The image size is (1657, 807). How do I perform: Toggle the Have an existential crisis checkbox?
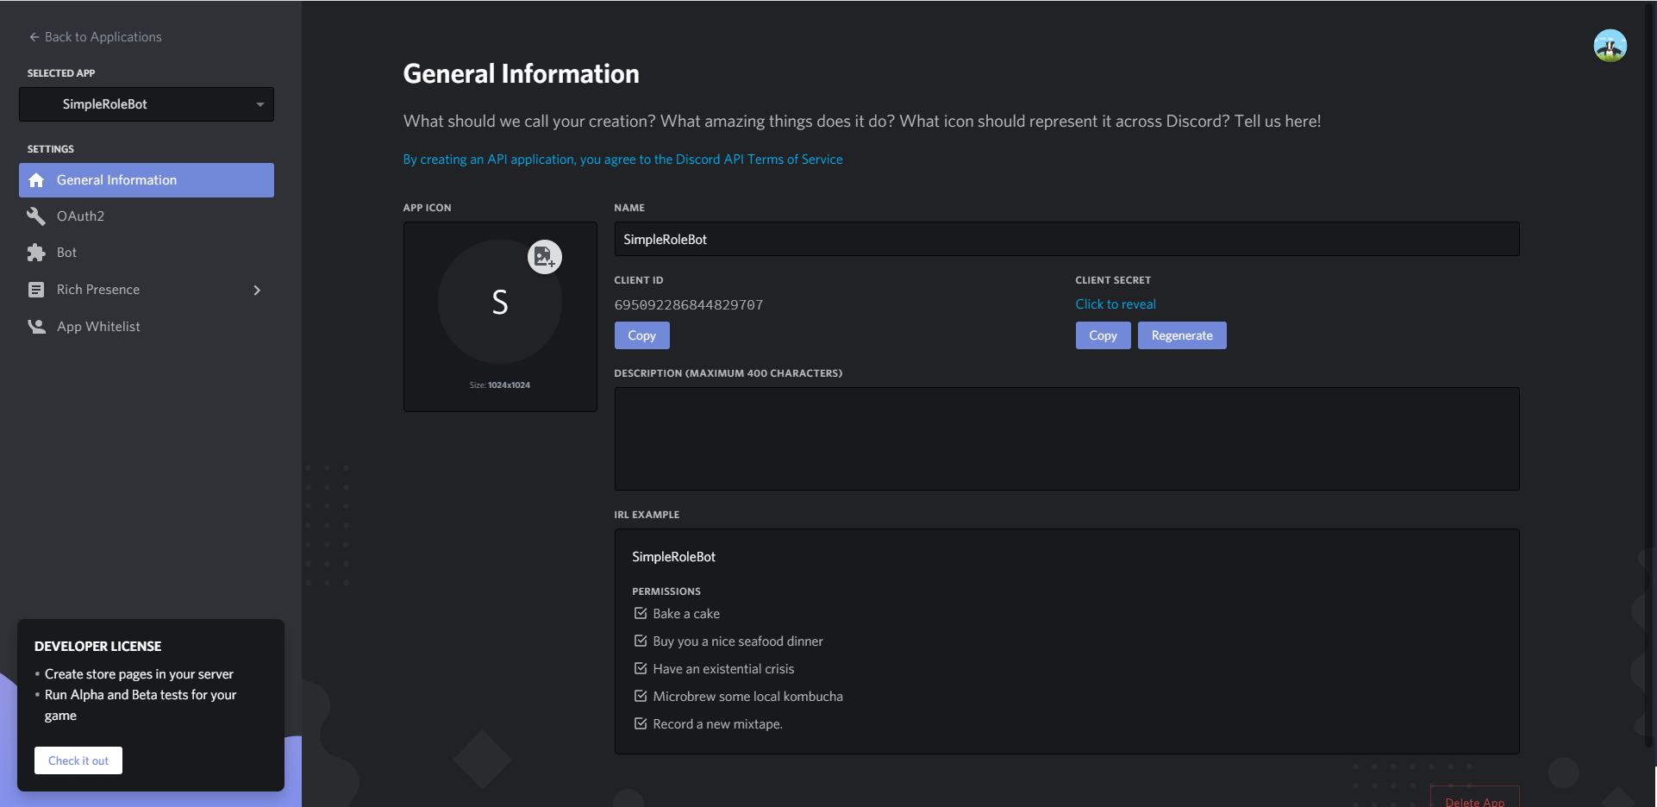tap(641, 669)
